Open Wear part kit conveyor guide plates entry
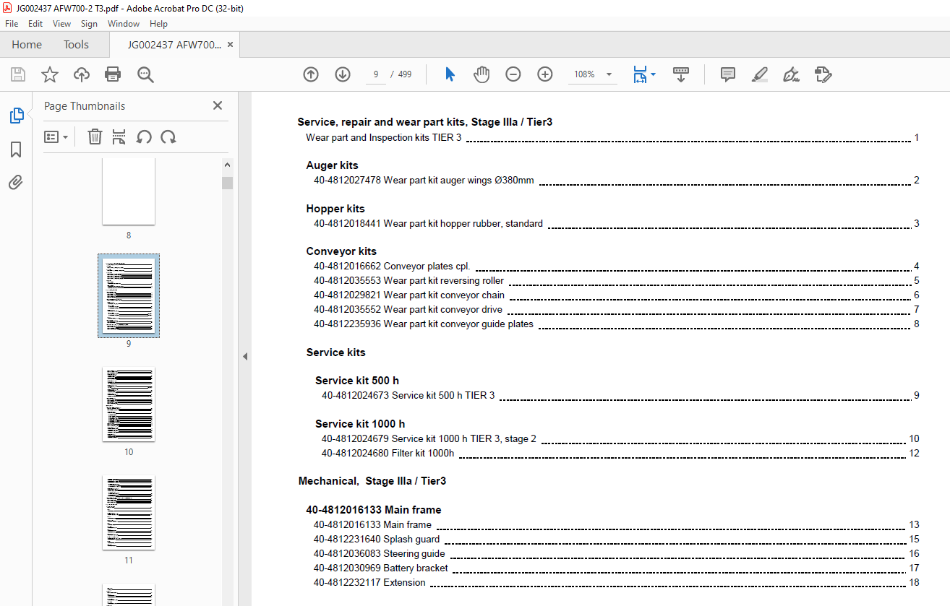This screenshot has height=606, width=950. [616, 324]
